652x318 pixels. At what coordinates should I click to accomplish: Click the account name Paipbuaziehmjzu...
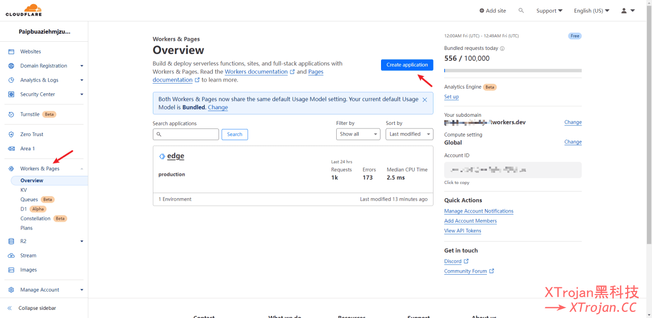(44, 32)
